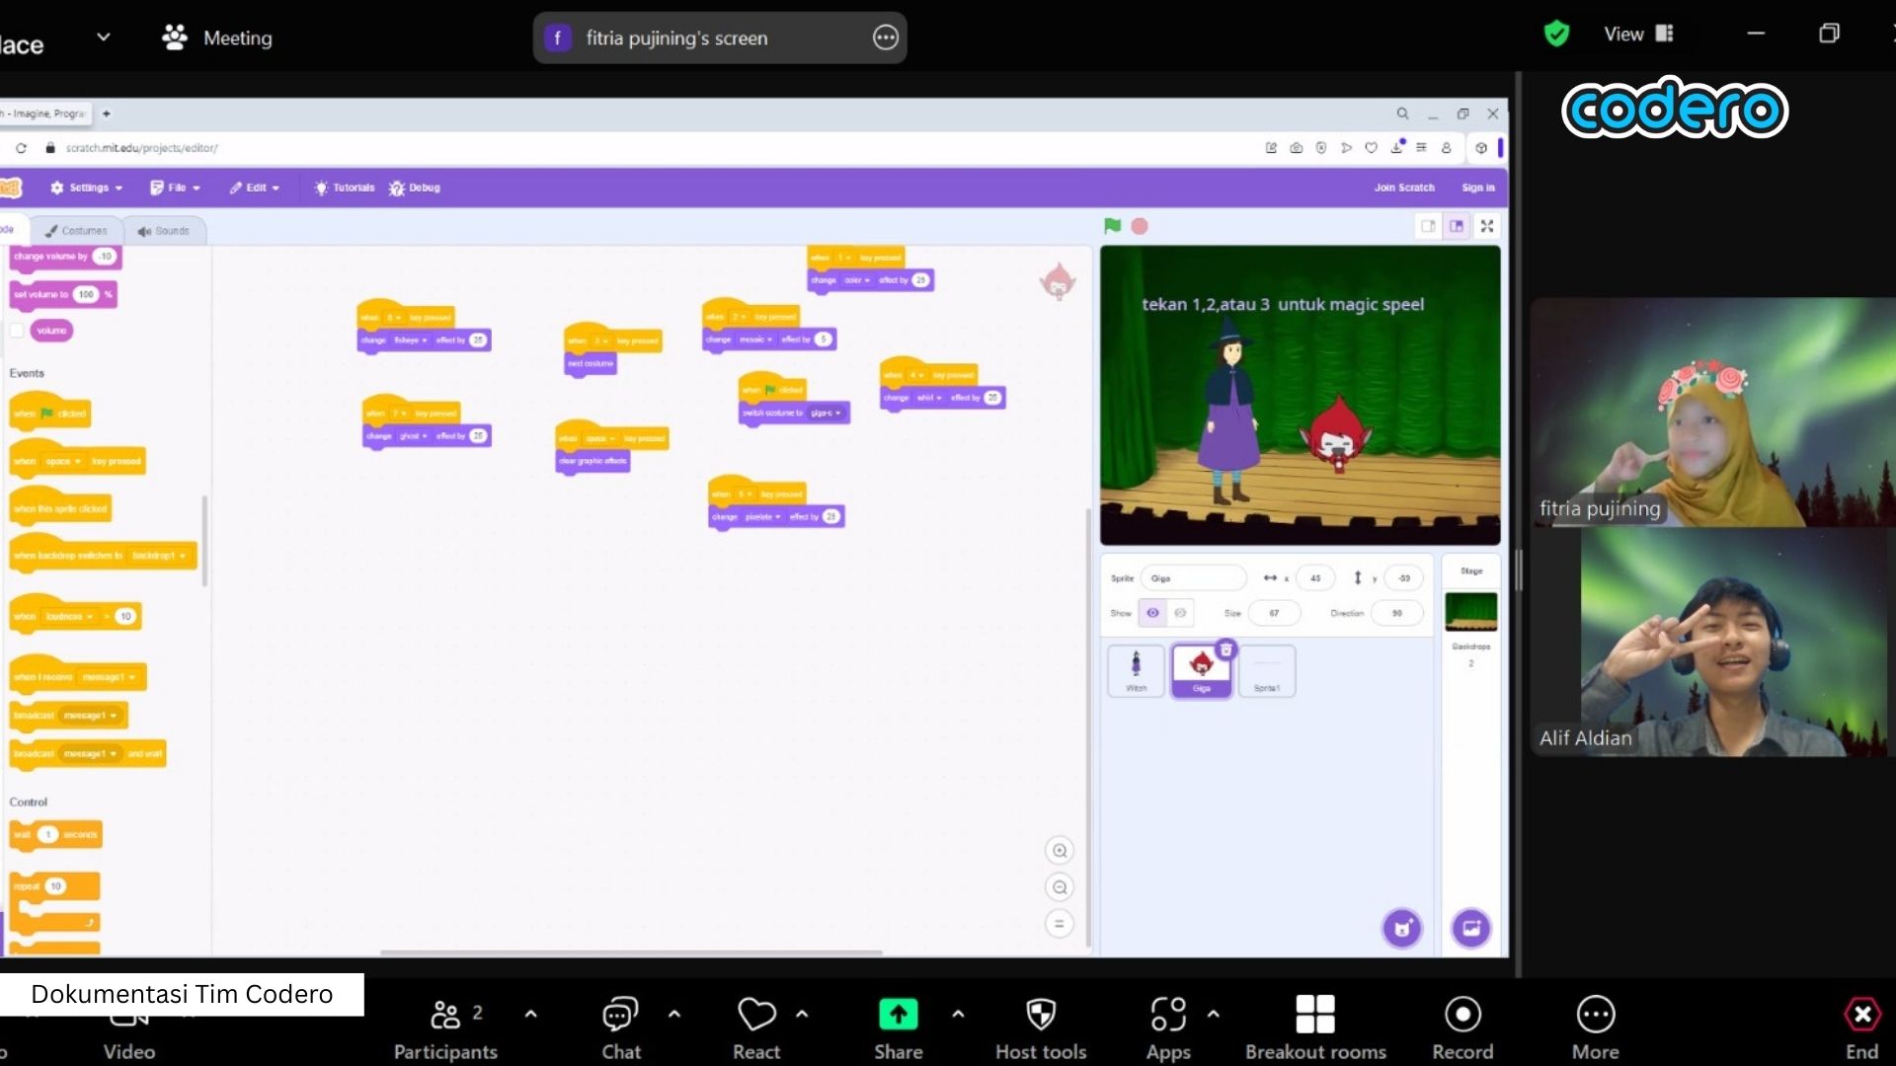Click the green flag to run project
The height and width of the screenshot is (1066, 1896).
(1112, 226)
